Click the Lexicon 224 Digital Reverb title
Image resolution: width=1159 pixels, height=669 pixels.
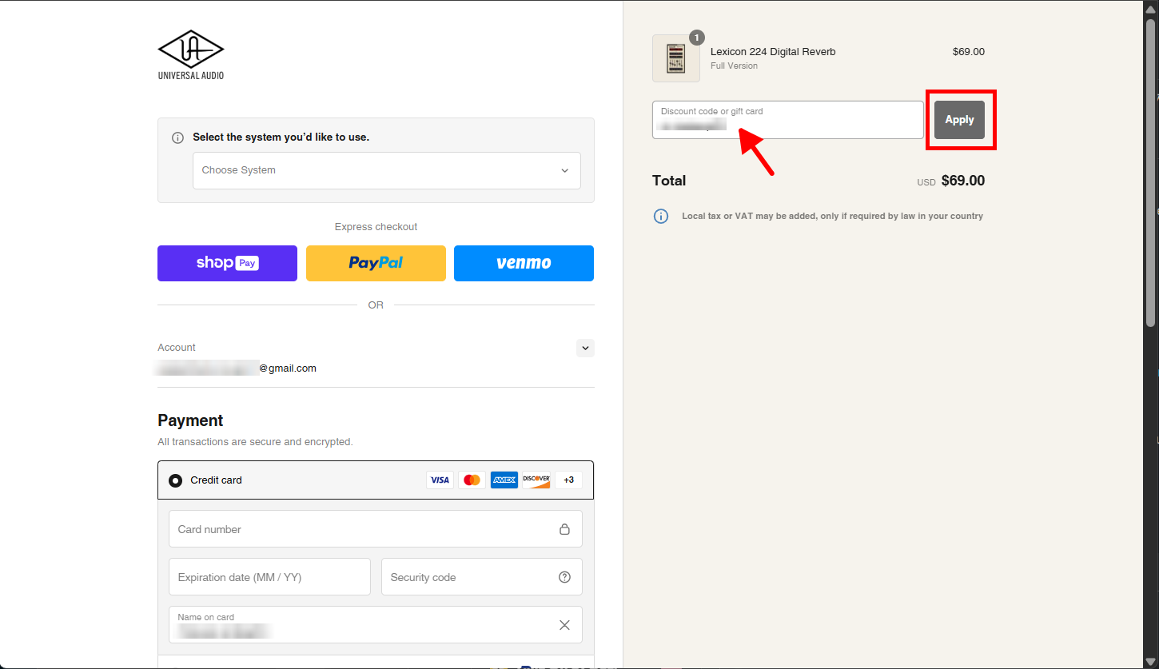pos(773,52)
